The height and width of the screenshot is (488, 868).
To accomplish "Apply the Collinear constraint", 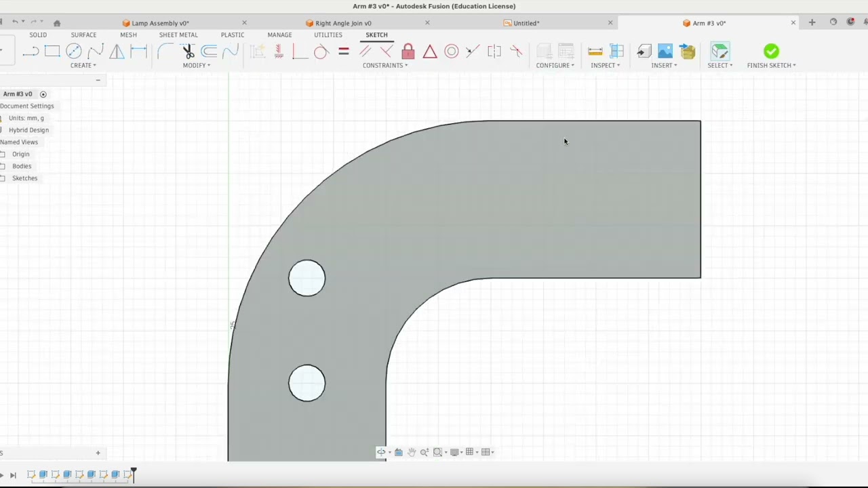I will click(473, 52).
